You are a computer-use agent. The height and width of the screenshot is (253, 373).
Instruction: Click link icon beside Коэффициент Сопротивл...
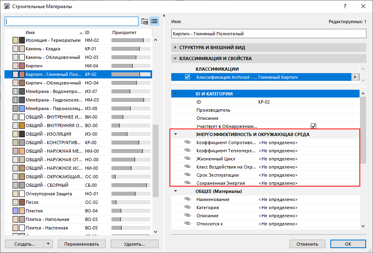point(188,142)
